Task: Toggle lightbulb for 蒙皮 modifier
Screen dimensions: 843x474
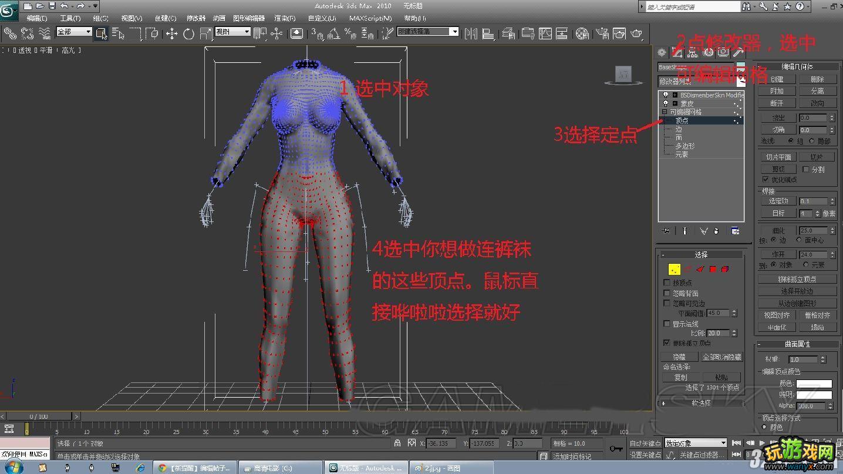Action: (665, 103)
